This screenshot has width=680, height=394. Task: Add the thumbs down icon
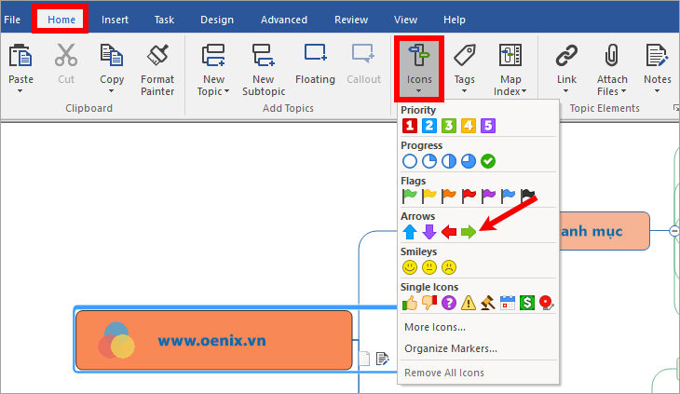[x=428, y=303]
